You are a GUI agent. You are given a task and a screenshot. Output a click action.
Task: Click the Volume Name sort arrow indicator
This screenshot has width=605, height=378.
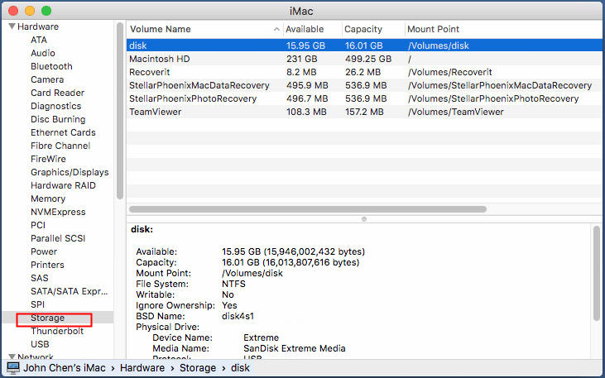click(x=276, y=29)
